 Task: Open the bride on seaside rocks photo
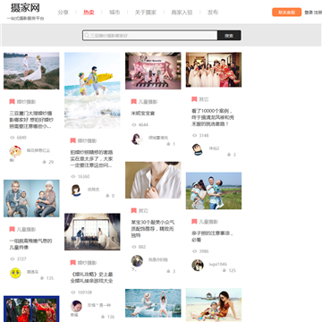(31, 71)
